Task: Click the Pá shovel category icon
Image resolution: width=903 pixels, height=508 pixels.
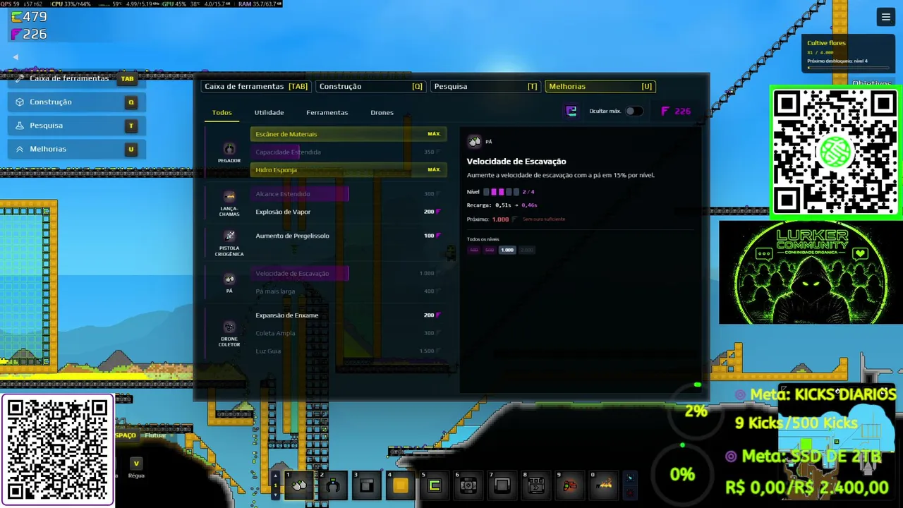Action: click(229, 279)
